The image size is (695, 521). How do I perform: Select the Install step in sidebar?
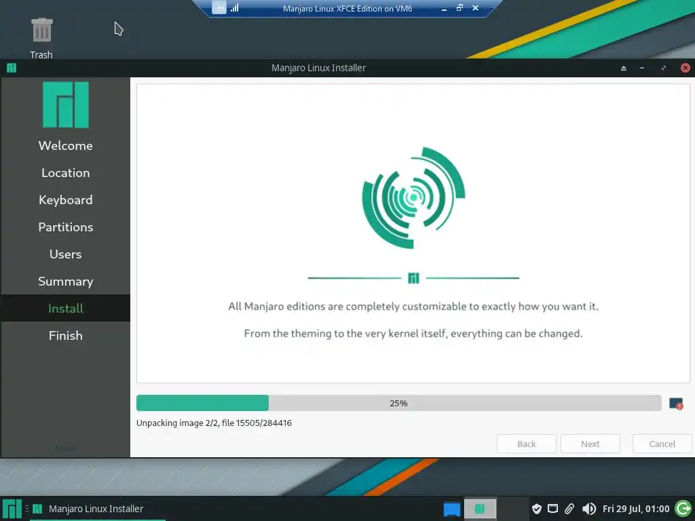coord(66,308)
